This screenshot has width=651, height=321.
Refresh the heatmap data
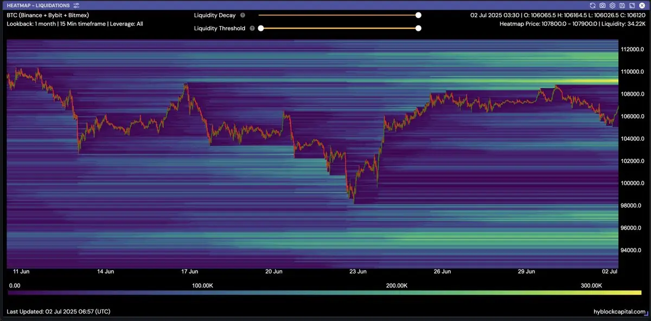coord(592,5)
